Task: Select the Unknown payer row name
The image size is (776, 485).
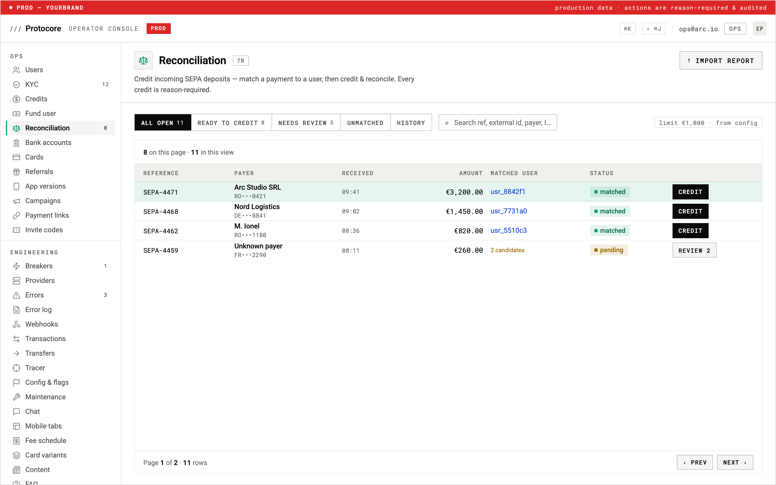Action: click(x=258, y=246)
